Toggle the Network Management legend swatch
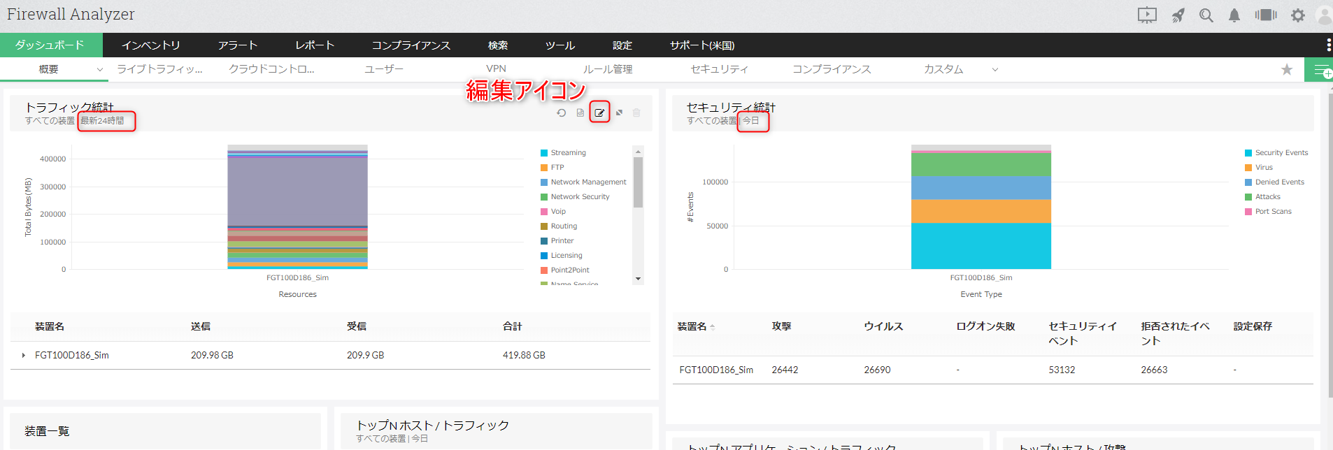The width and height of the screenshot is (1333, 450). [x=544, y=182]
